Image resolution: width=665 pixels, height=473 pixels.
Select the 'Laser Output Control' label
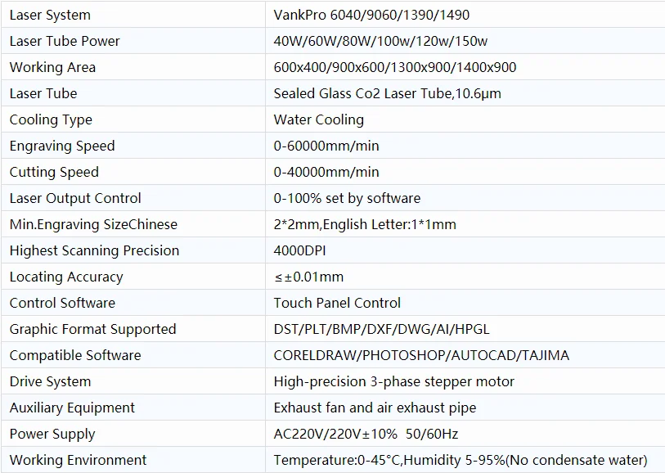pyautogui.click(x=75, y=198)
